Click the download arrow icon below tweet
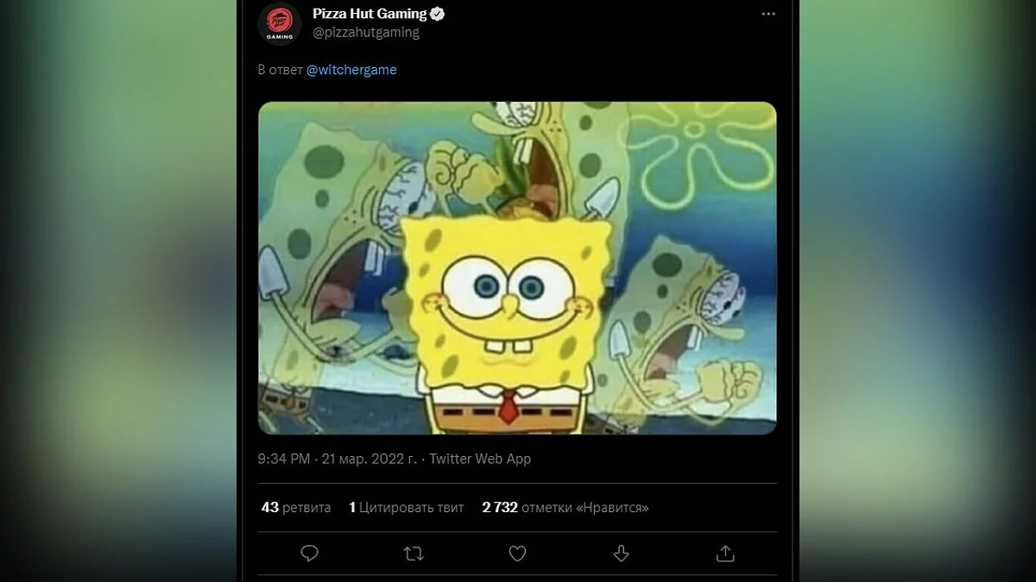This screenshot has width=1036, height=582. pyautogui.click(x=621, y=554)
